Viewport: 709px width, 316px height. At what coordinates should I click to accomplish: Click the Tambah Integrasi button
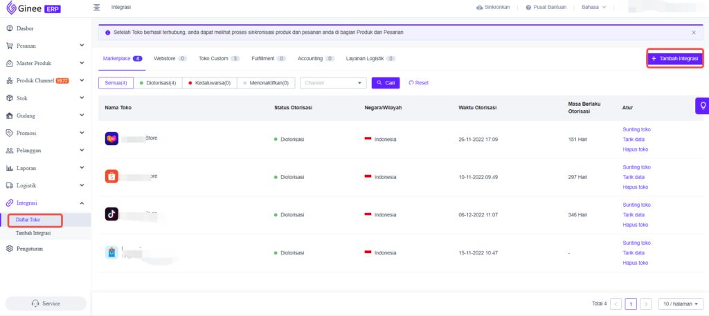(x=674, y=59)
